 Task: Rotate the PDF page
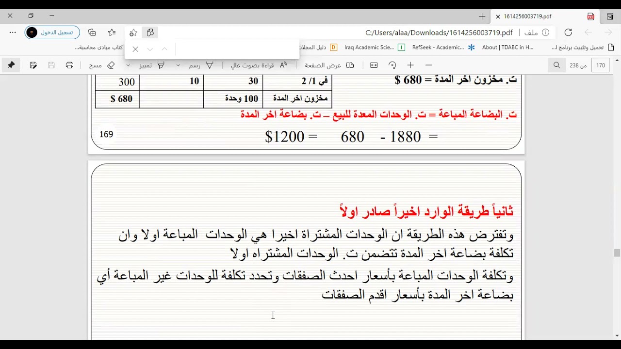pos(392,65)
